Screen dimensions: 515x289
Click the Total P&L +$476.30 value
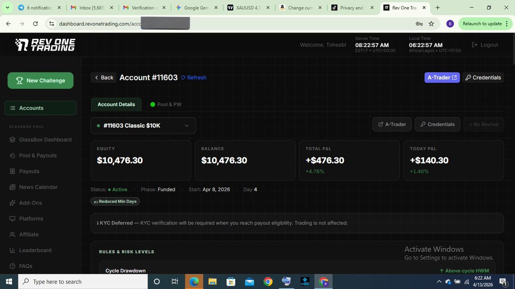point(325,161)
